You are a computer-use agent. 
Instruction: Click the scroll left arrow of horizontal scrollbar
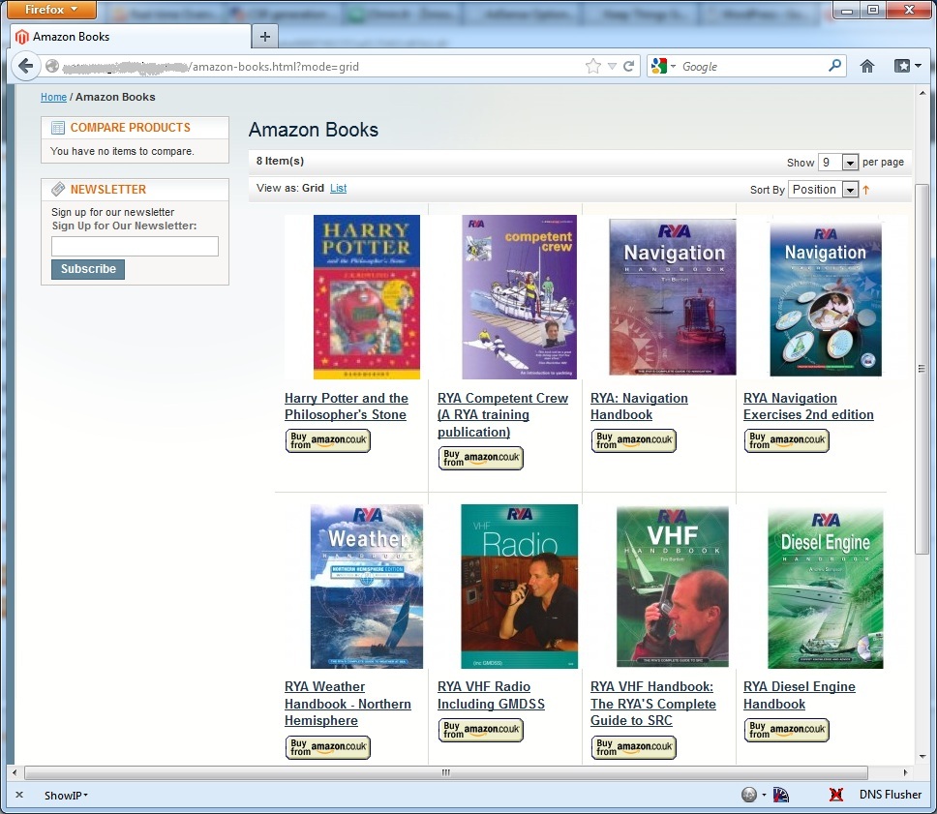[15, 772]
